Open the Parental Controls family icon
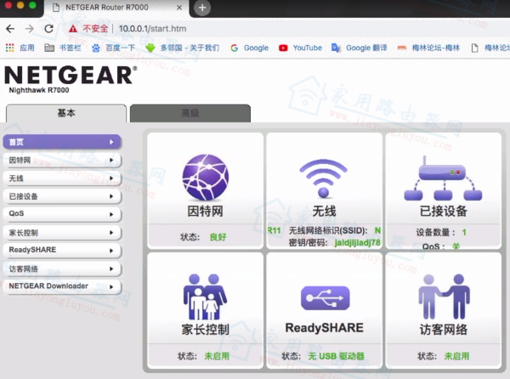Viewport: 510px width, 379px height. pyautogui.click(x=205, y=297)
